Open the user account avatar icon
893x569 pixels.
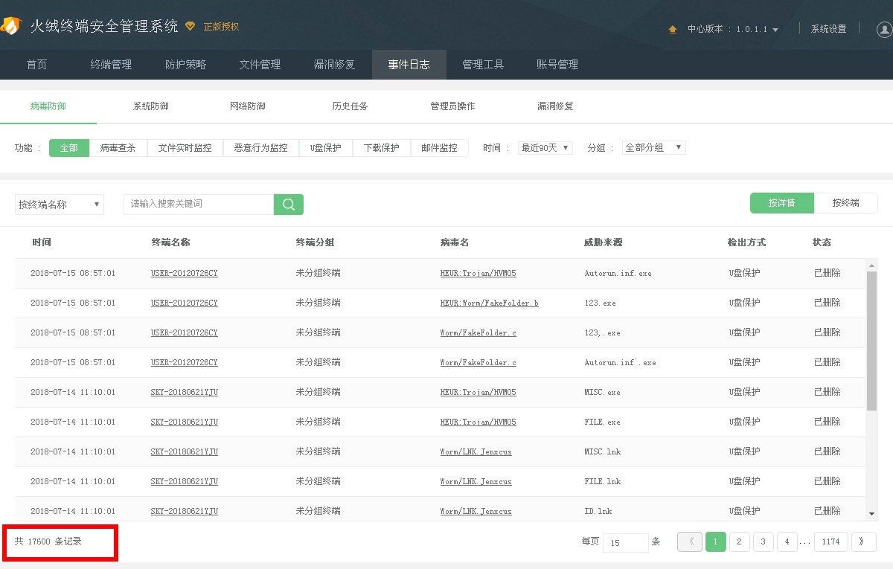pyautogui.click(x=884, y=29)
